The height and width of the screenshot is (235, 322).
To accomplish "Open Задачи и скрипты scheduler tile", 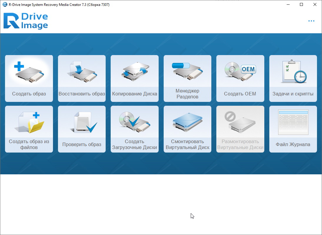I will coord(293,78).
